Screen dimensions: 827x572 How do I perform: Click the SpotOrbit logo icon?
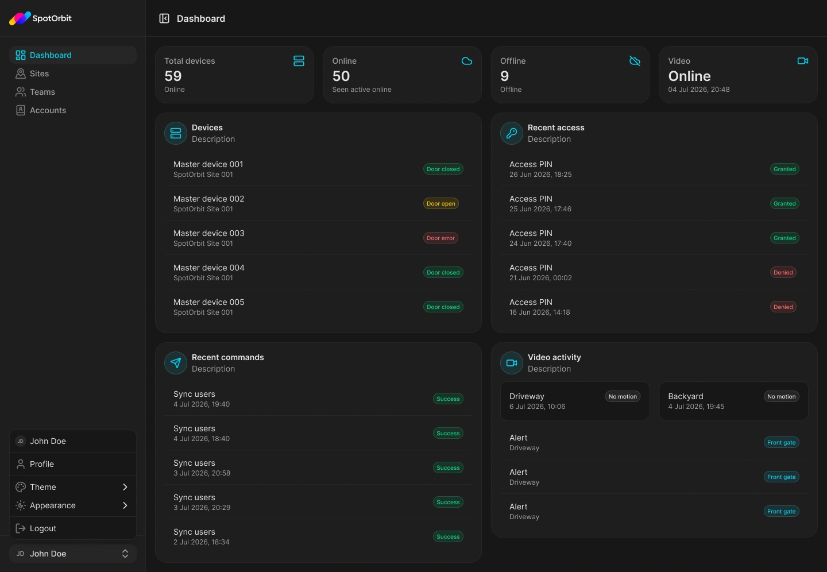[20, 18]
